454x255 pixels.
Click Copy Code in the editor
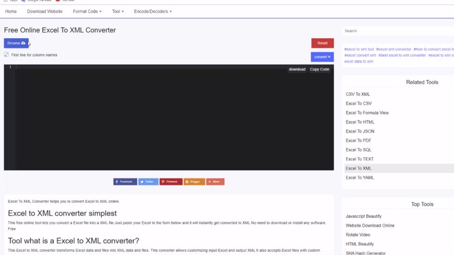pos(319,70)
